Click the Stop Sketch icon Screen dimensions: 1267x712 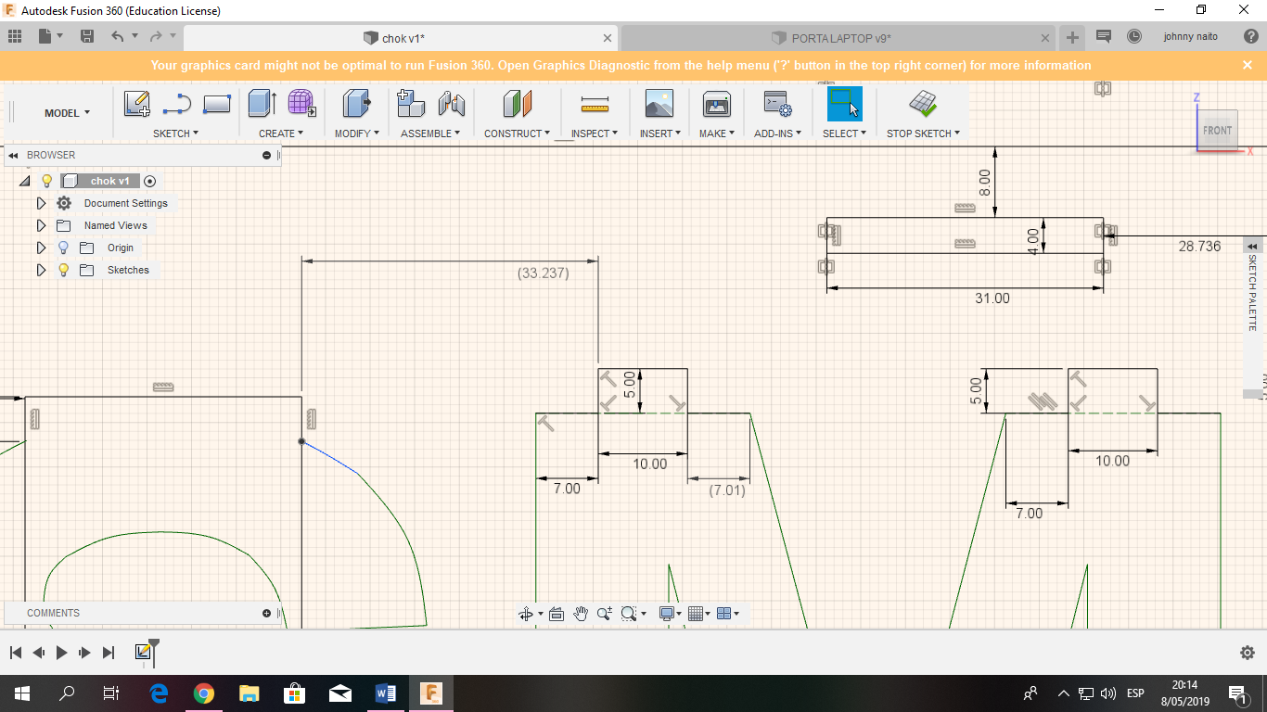(x=923, y=103)
